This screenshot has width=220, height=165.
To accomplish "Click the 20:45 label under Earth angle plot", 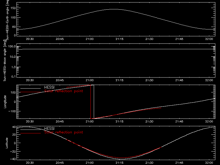I will coord(60,39).
